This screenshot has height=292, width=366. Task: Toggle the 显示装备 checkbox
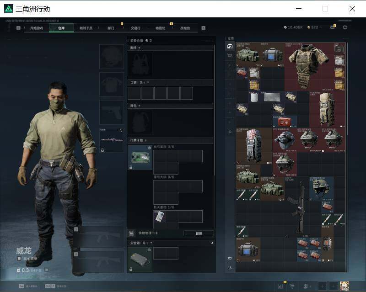(19, 259)
